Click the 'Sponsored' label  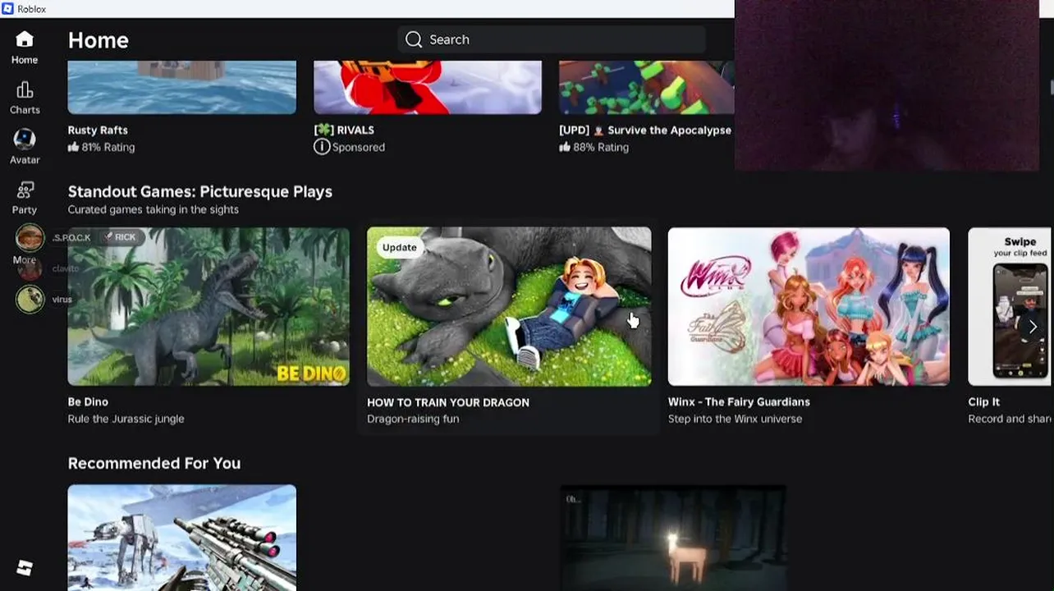[x=359, y=147]
